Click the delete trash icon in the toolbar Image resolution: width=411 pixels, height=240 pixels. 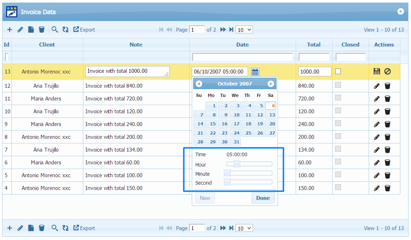pos(42,29)
